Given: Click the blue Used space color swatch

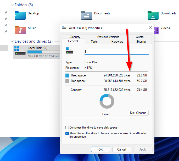Looking at the screenshot, I should coord(67,75).
